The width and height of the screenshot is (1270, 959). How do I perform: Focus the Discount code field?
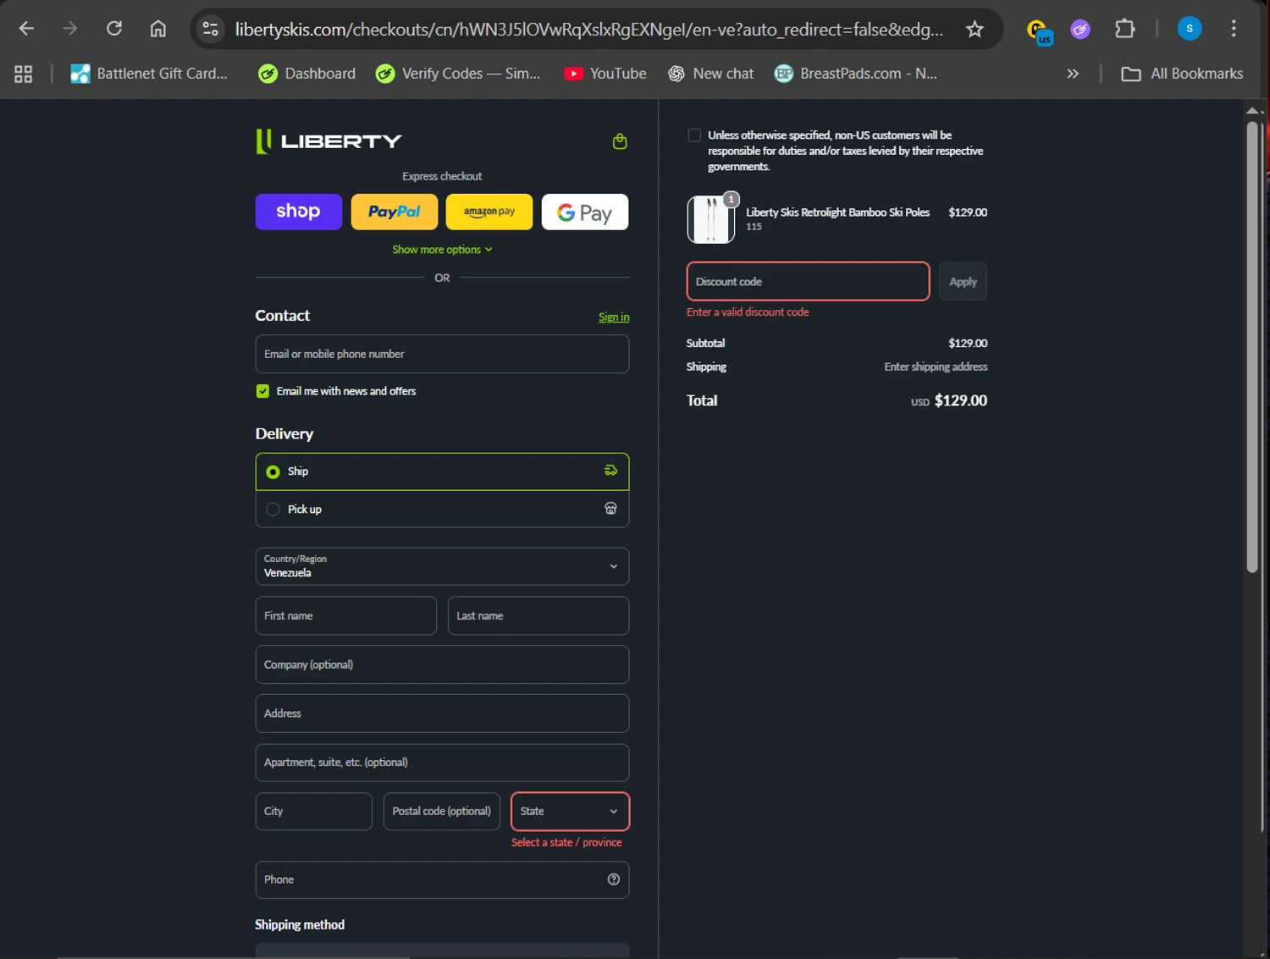[809, 281]
